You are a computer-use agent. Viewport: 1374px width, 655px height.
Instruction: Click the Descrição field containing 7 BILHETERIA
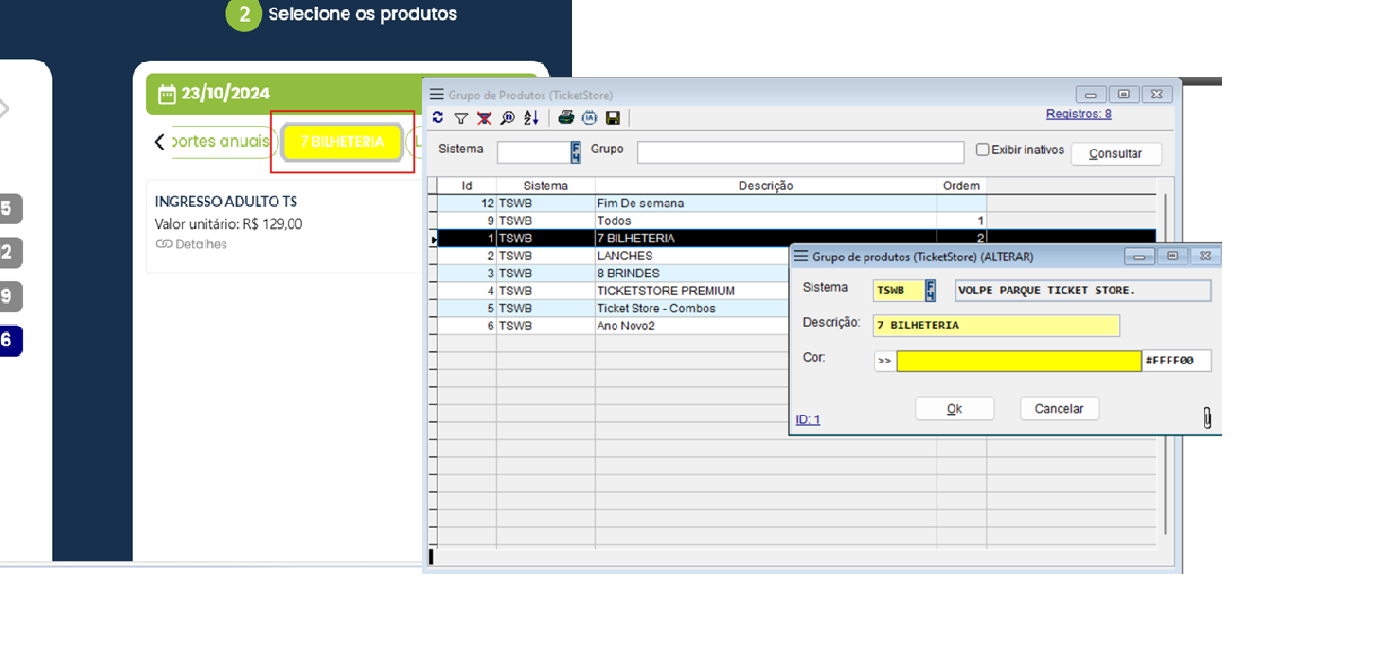coord(996,326)
